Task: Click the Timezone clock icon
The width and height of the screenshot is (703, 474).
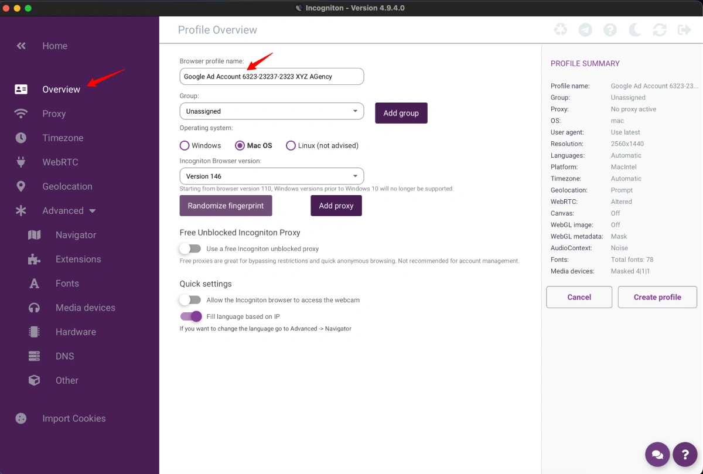Action: [x=21, y=138]
